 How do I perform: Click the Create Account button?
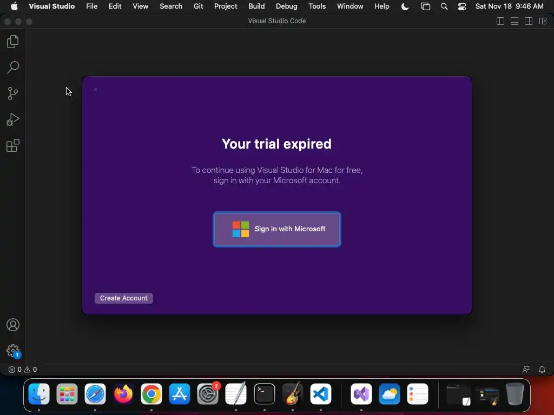(x=124, y=298)
